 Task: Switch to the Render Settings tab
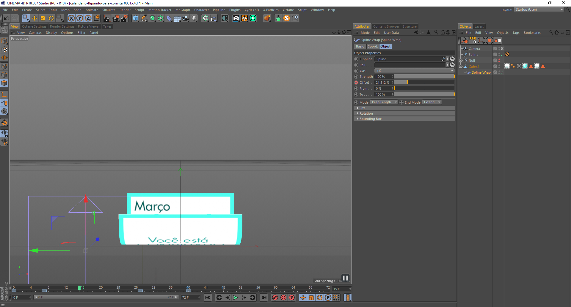[62, 26]
